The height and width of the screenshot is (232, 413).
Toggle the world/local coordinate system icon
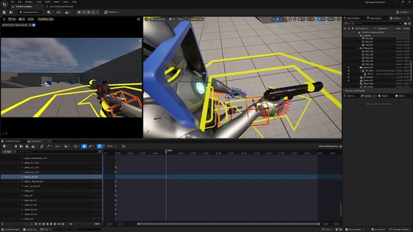pos(290,19)
